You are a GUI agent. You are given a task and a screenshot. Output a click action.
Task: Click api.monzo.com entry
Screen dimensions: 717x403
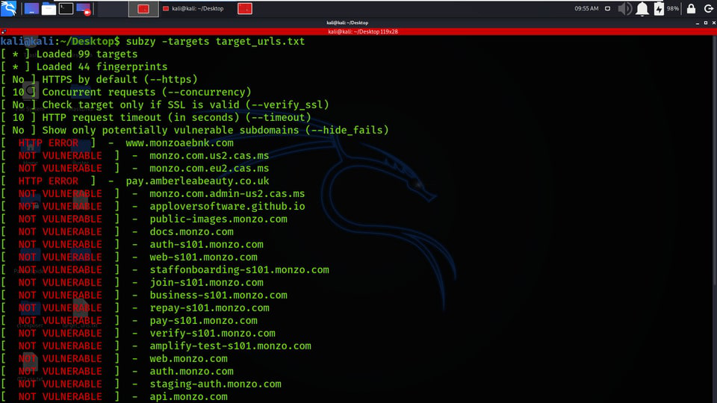(x=188, y=397)
